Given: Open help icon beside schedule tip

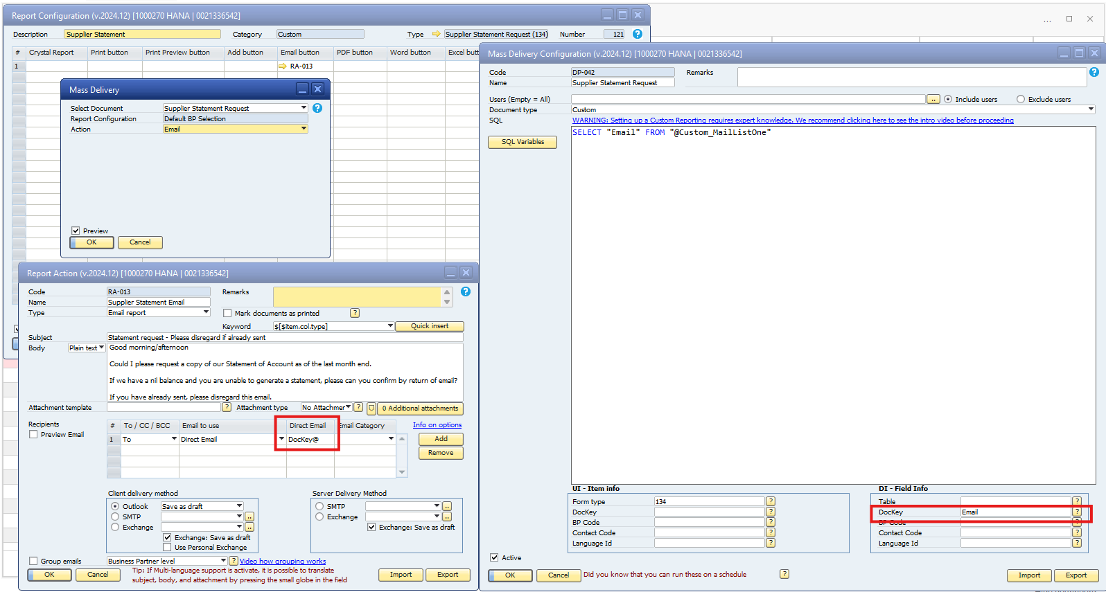Looking at the screenshot, I should click(x=784, y=574).
